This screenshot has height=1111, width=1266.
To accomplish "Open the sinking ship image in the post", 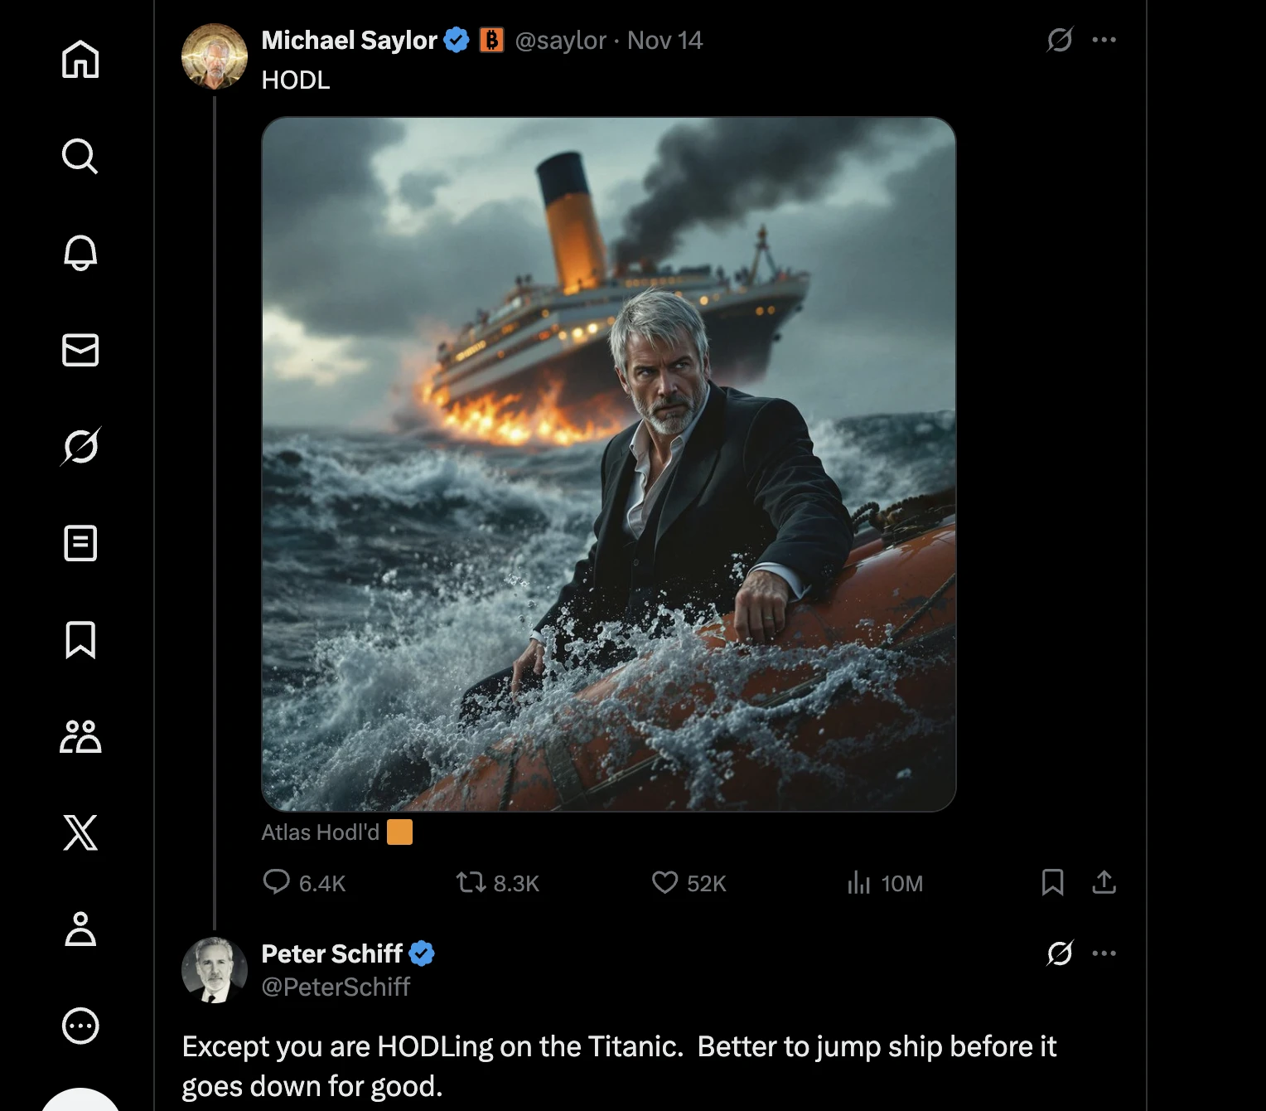I will click(608, 464).
